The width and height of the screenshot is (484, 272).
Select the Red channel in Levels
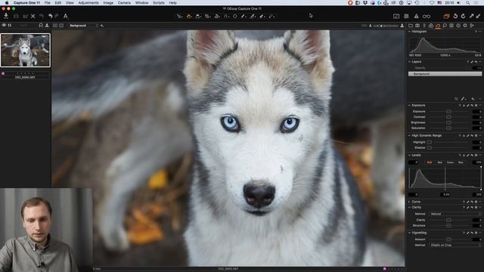click(440, 162)
